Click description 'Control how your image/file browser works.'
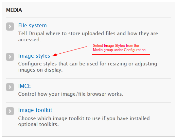This screenshot has height=139, width=177. pyautogui.click(x=71, y=94)
